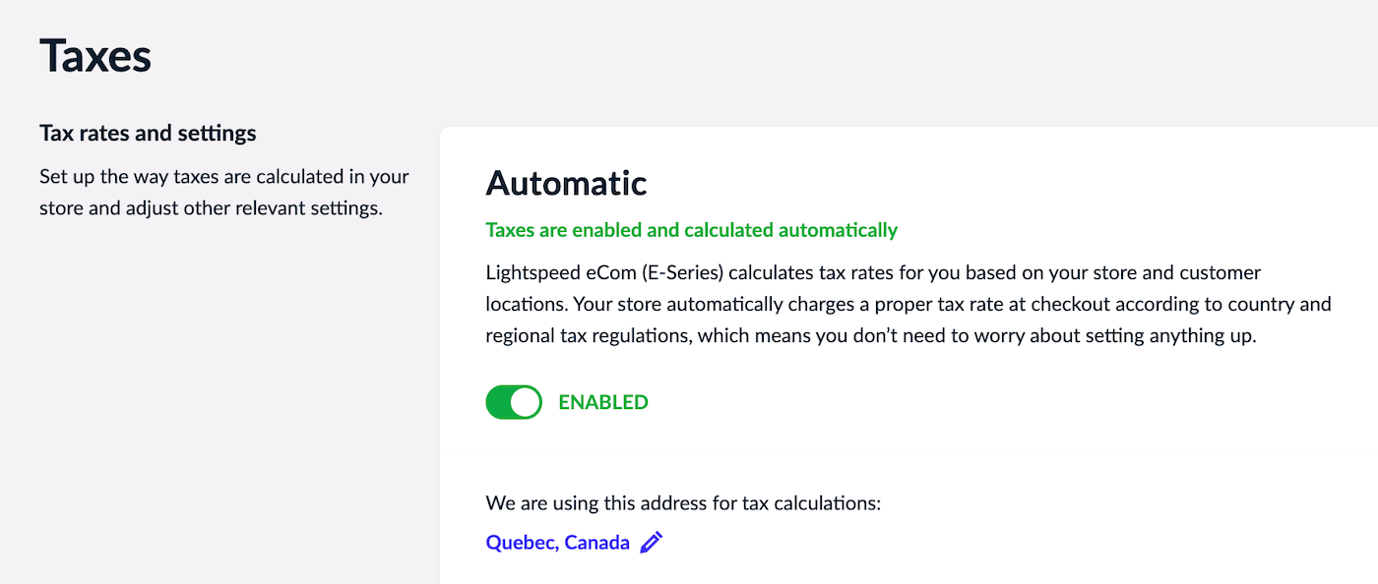
Task: Click the word "Canada" in the address link
Action: pos(596,542)
